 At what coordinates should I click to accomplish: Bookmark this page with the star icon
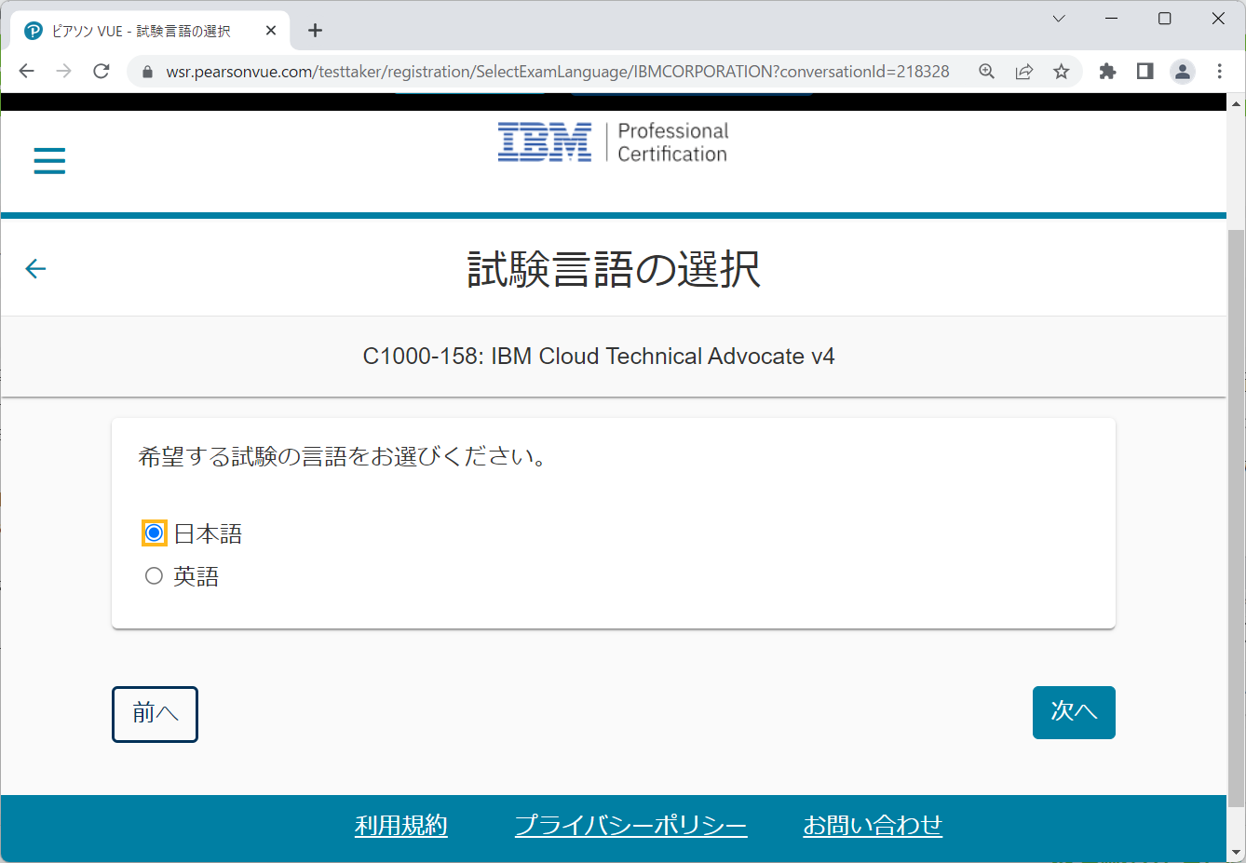coord(1061,71)
